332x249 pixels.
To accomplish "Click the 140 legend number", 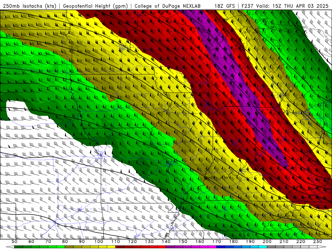I will [x=166, y=242].
